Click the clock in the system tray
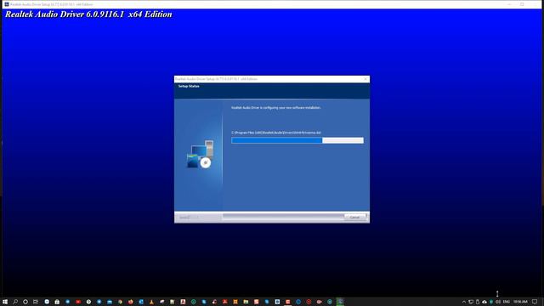 pos(520,302)
